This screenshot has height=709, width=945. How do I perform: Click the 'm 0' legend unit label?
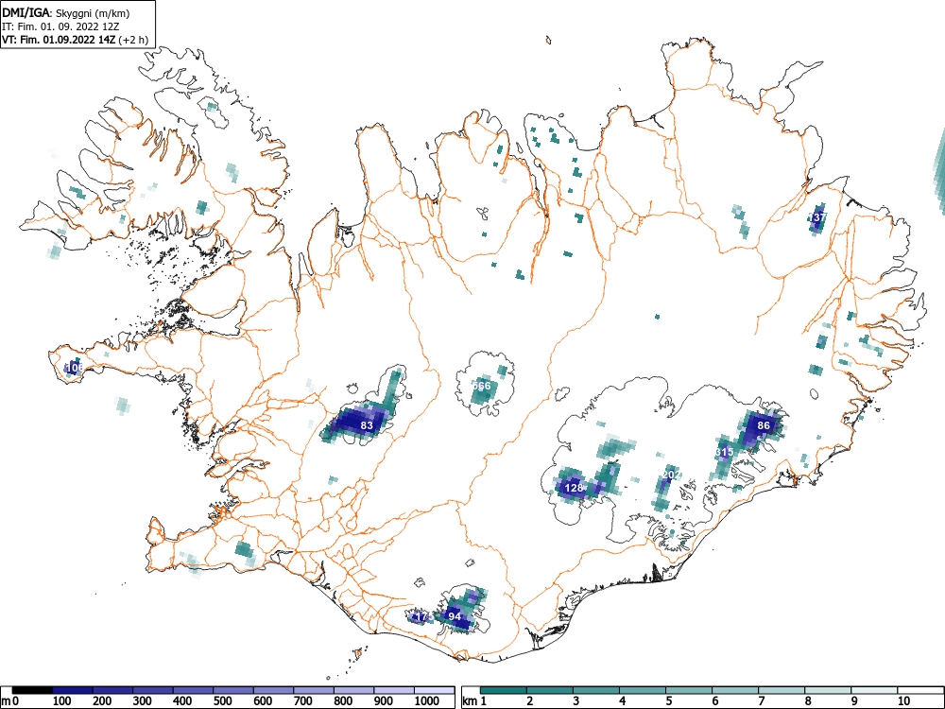click(x=10, y=701)
